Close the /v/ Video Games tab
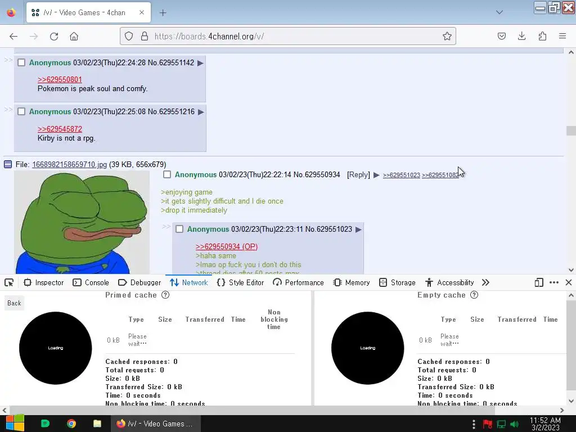Image resolution: width=576 pixels, height=432 pixels. pyautogui.click(x=142, y=12)
